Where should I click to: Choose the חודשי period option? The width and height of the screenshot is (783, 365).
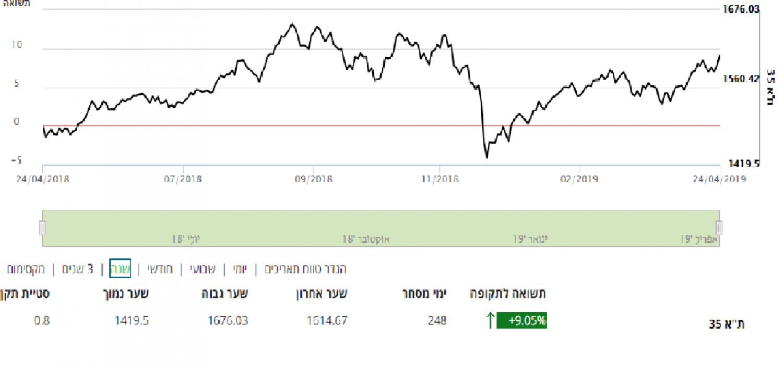pos(159,269)
